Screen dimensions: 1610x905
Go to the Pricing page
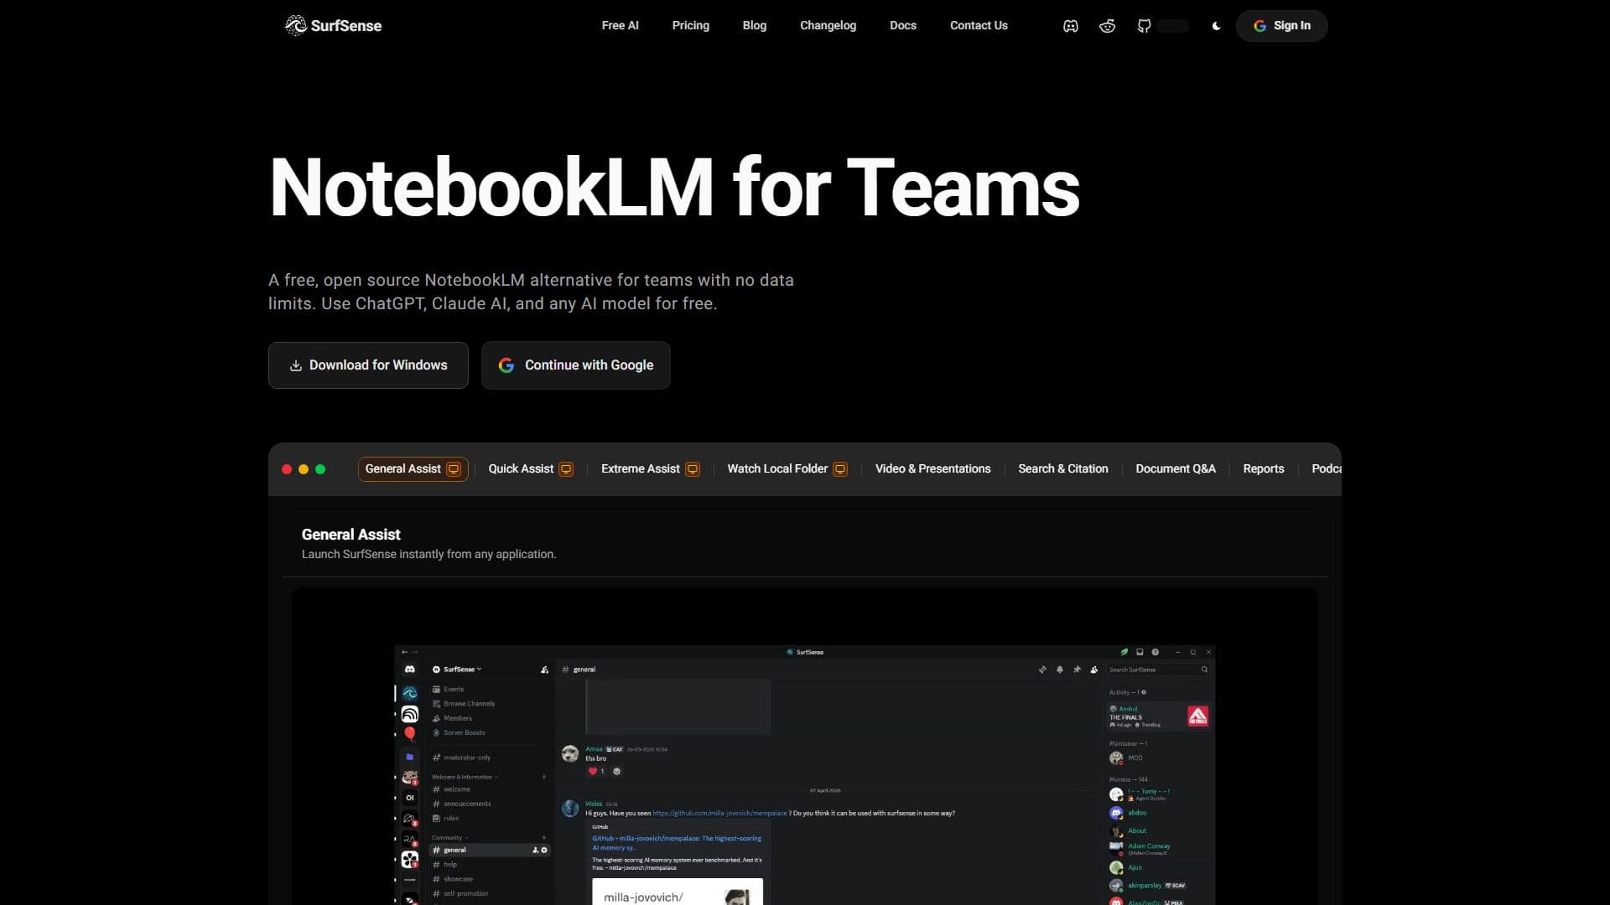(x=690, y=25)
